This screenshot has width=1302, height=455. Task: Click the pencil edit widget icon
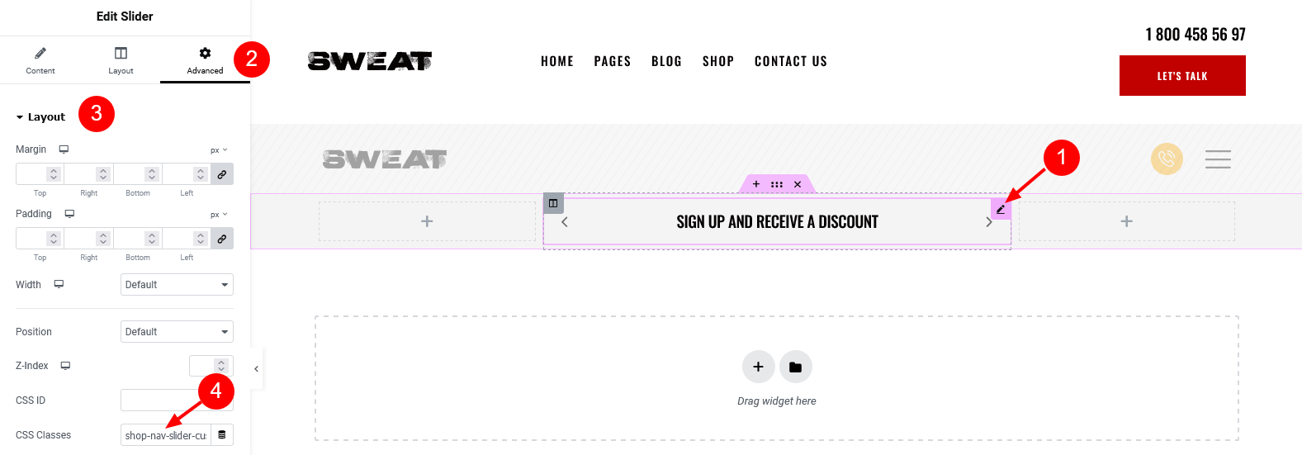point(1001,209)
